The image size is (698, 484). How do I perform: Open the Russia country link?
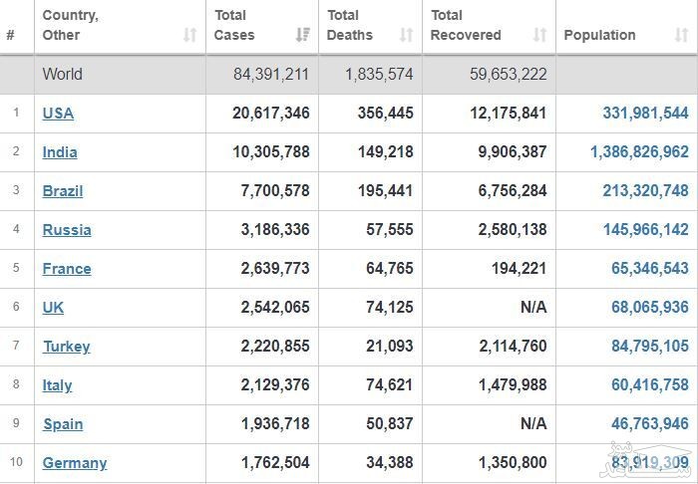point(67,230)
